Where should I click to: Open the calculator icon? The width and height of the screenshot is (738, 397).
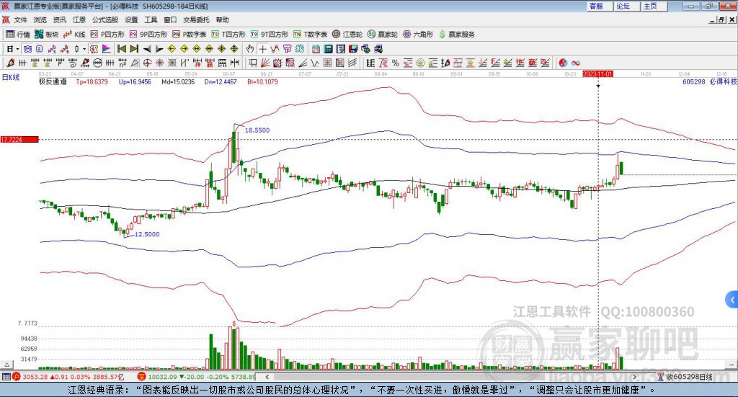(328, 49)
